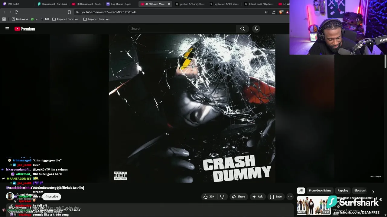The height and width of the screenshot is (217, 387).
Task: Open the Bookmarks folder in bookmarks bar
Action: [x=20, y=19]
